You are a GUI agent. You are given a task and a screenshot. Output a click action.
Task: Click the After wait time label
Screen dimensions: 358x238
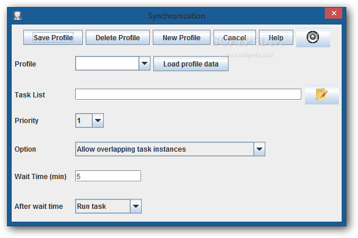coord(38,206)
